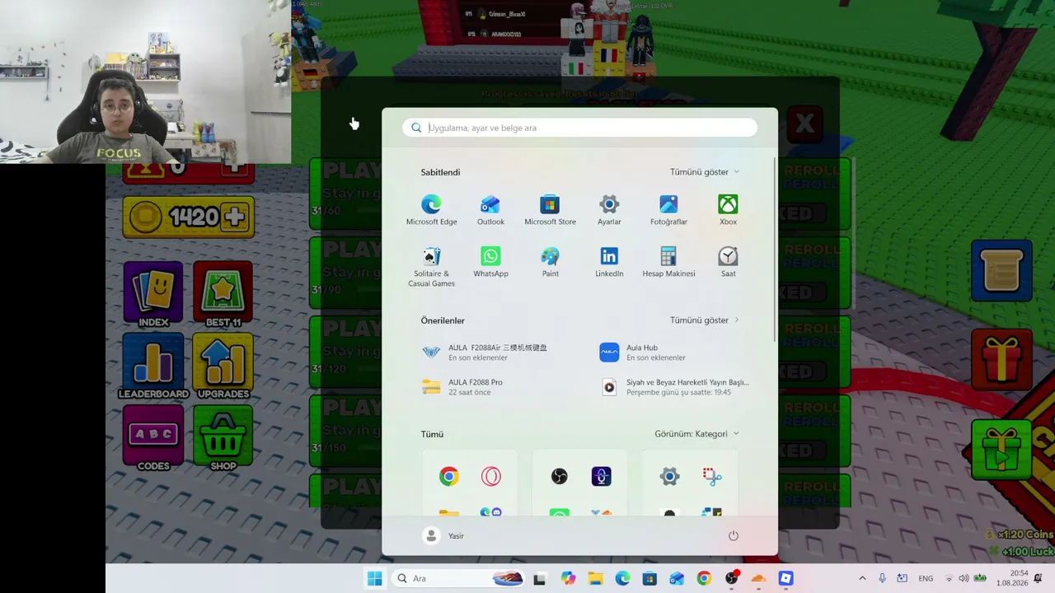Open File Explorer from the taskbar
The height and width of the screenshot is (593, 1055).
[x=595, y=578]
